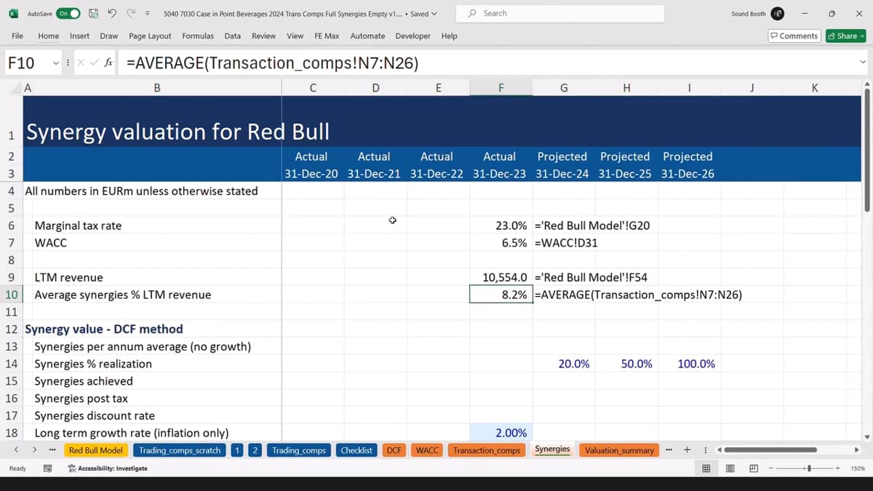Select column B header
Screen dimensions: 873x491
157,88
